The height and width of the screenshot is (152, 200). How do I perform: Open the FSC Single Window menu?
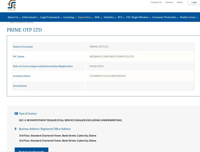138,17
